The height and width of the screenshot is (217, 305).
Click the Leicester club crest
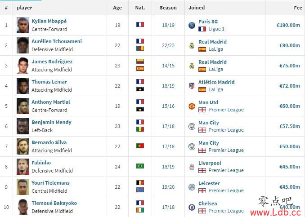point(192,187)
